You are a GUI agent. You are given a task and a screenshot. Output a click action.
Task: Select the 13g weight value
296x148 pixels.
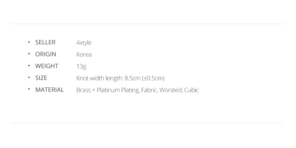tap(81, 66)
